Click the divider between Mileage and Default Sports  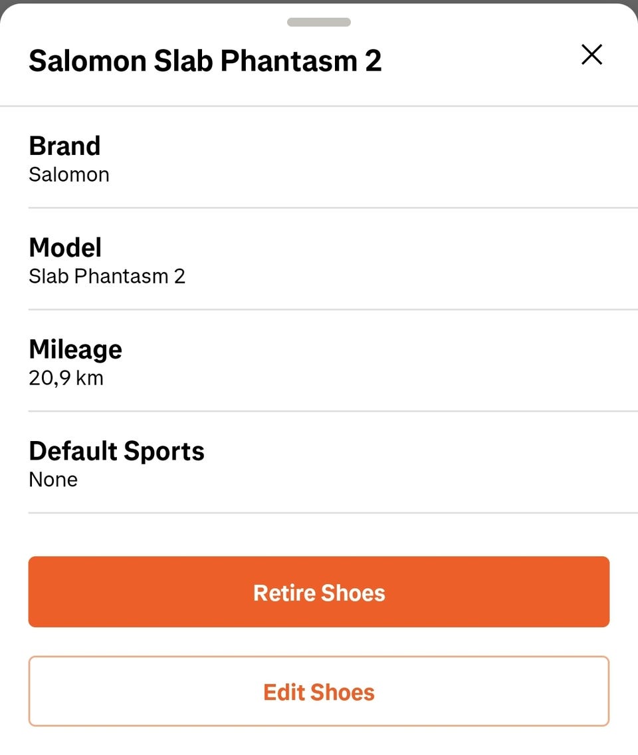click(x=332, y=411)
